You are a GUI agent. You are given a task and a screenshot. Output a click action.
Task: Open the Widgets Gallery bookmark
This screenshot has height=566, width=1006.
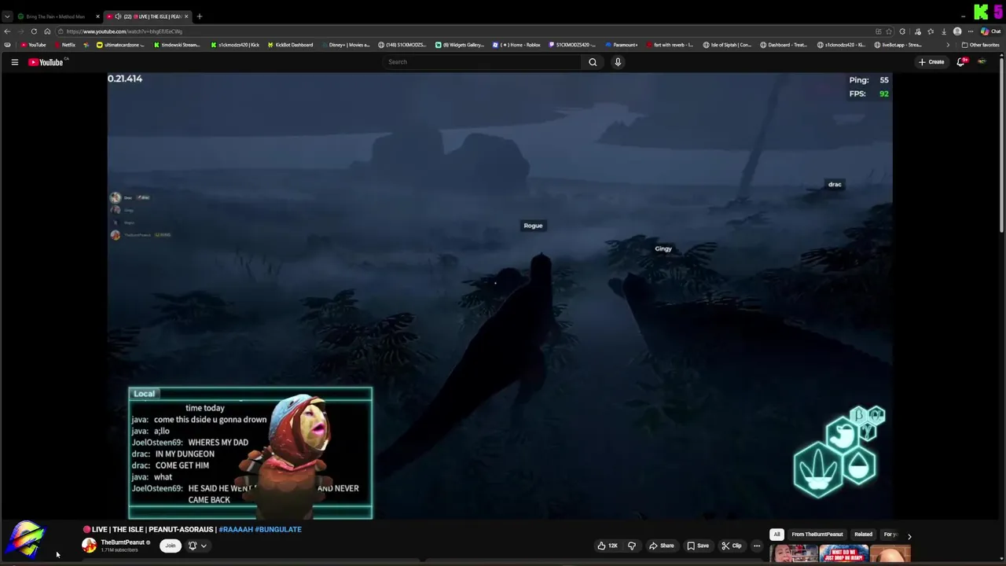(x=460, y=45)
